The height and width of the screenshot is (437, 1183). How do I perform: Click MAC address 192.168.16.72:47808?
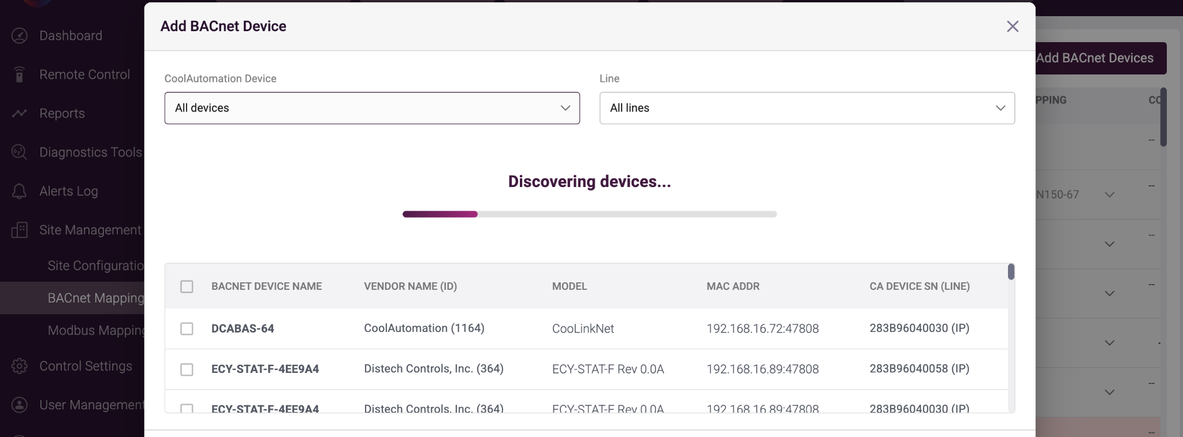click(x=762, y=328)
